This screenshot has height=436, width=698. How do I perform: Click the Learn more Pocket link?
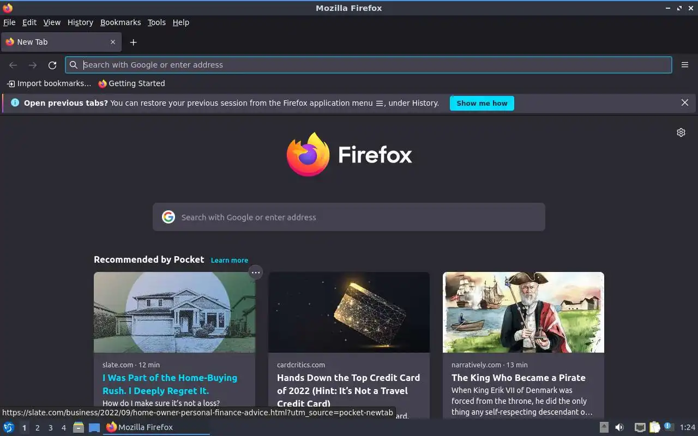[x=230, y=260]
